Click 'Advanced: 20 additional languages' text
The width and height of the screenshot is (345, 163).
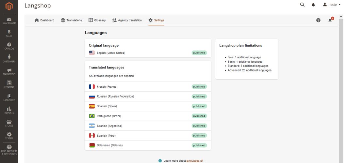(250, 70)
